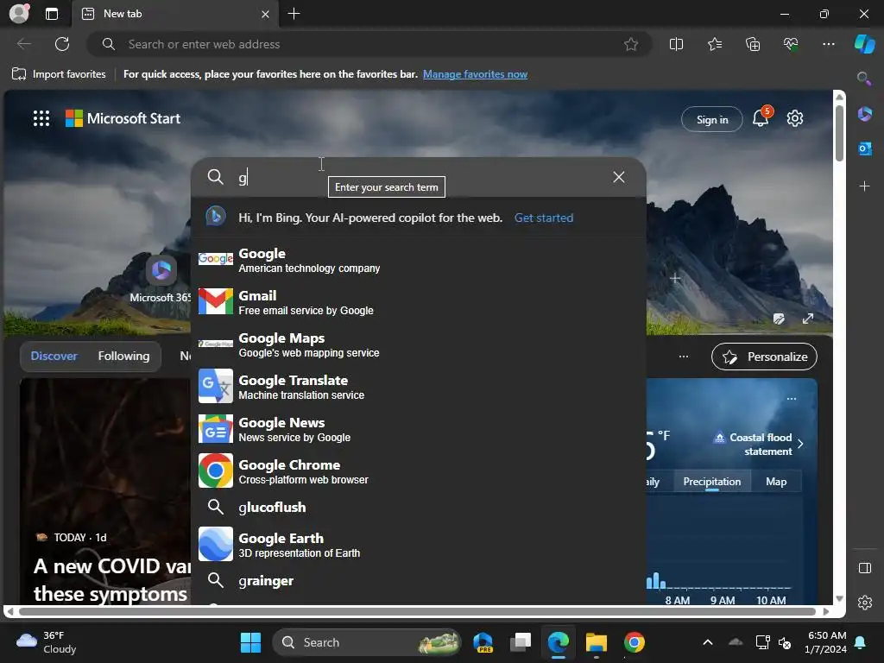Toggle split screen view icon
The height and width of the screenshot is (663, 884).
pos(676,44)
